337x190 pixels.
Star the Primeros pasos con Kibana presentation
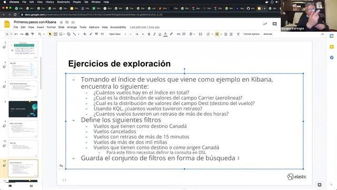[61, 22]
